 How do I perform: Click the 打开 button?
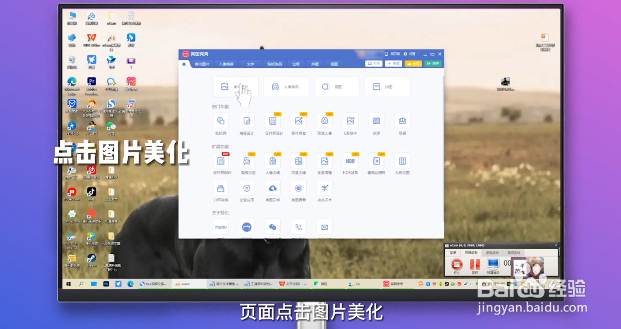click(374, 63)
